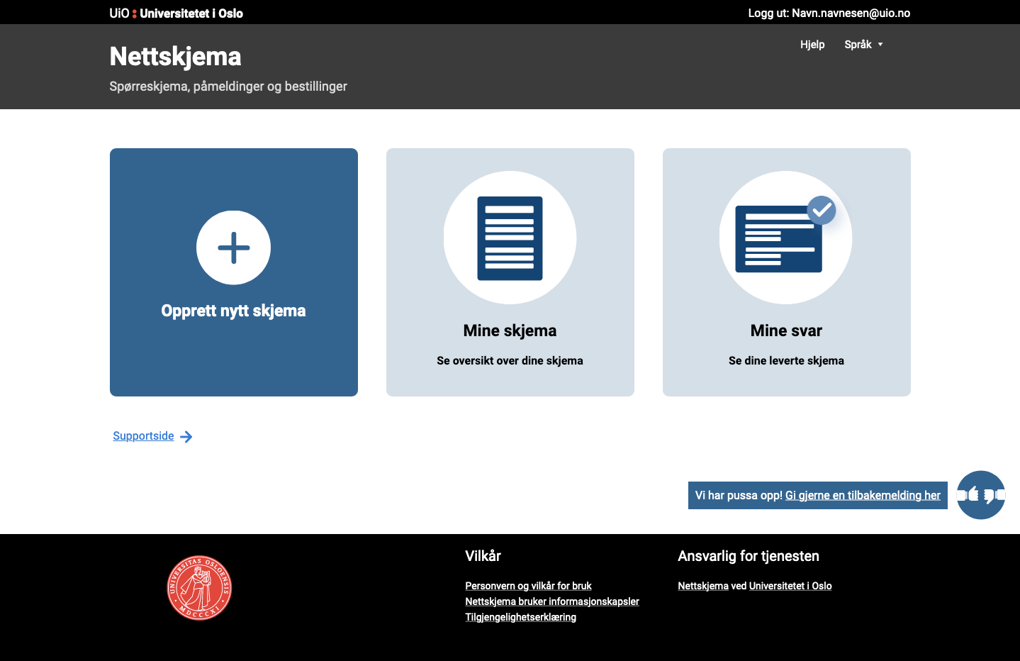Click the Nettskjema footer link
This screenshot has height=661, width=1020.
pyautogui.click(x=703, y=586)
